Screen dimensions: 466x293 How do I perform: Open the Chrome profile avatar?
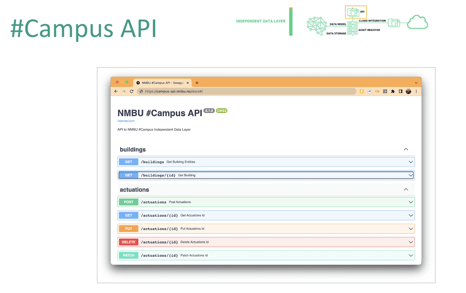[x=408, y=91]
